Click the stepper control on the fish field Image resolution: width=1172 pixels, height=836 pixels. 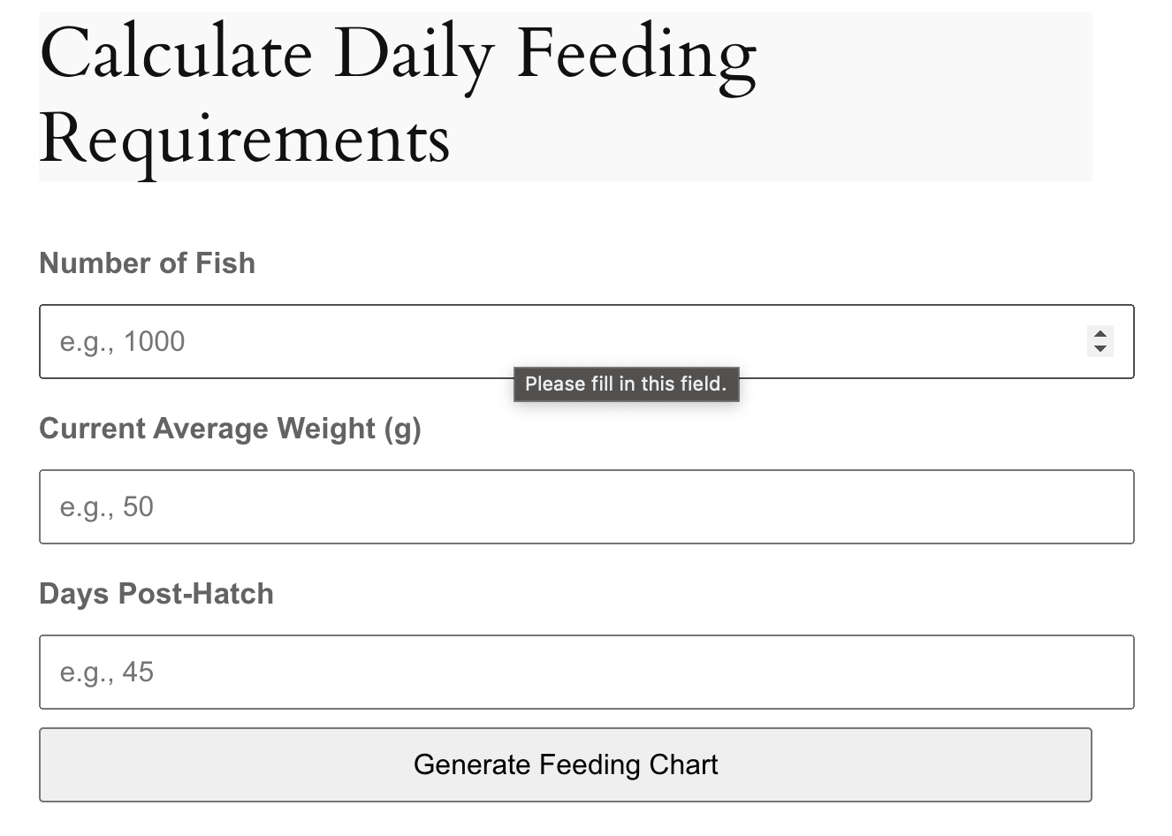pyautogui.click(x=1100, y=341)
